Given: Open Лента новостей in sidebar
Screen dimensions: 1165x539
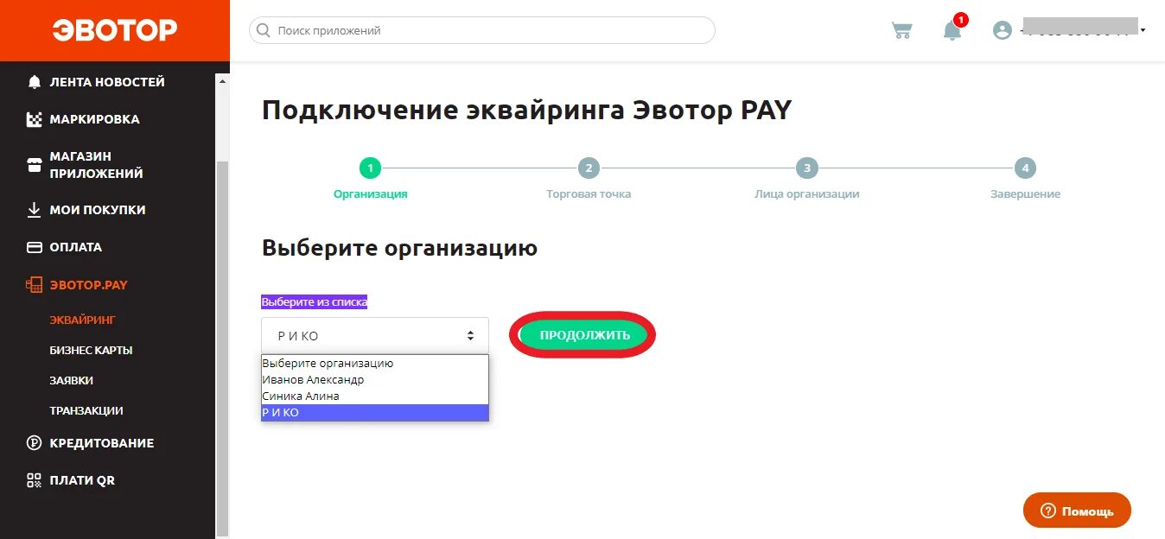Looking at the screenshot, I should pos(107,82).
